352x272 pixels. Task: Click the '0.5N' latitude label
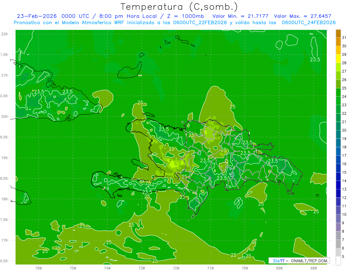tap(4, 96)
